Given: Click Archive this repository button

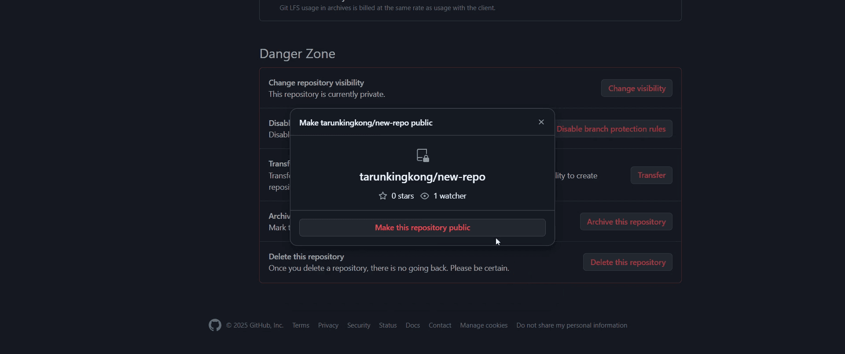Looking at the screenshot, I should click(626, 222).
